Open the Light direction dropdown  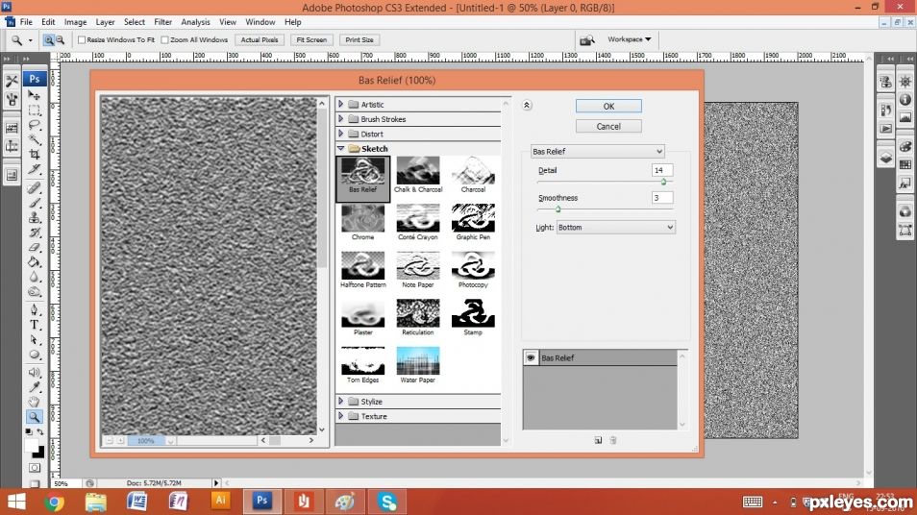pos(616,228)
